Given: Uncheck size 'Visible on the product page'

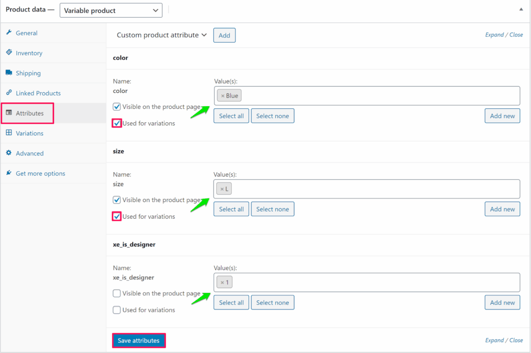Looking at the screenshot, I should click(117, 200).
